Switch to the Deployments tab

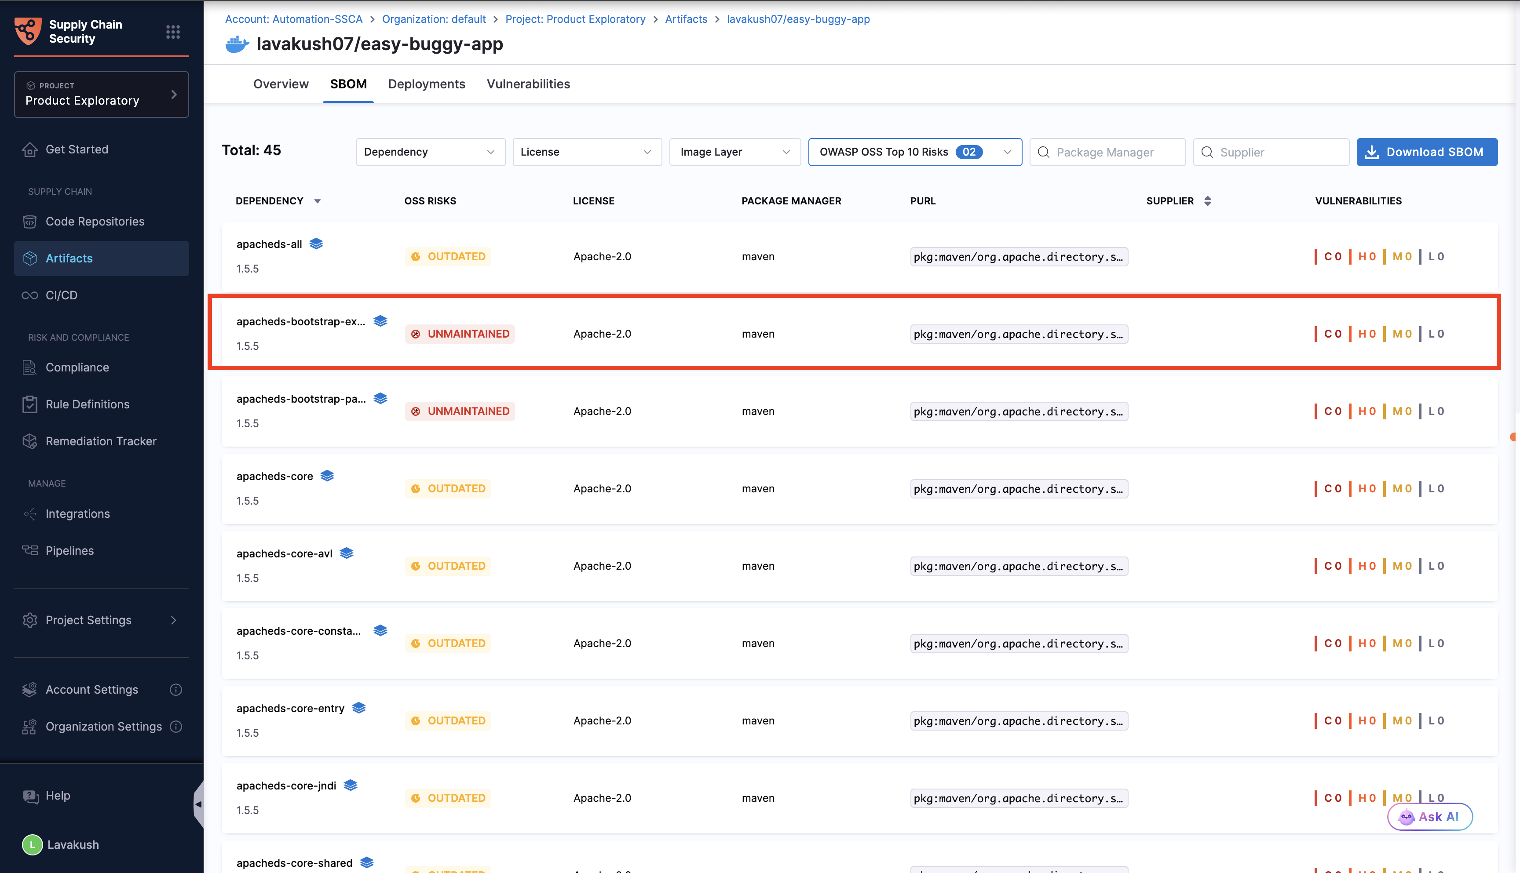click(x=426, y=84)
